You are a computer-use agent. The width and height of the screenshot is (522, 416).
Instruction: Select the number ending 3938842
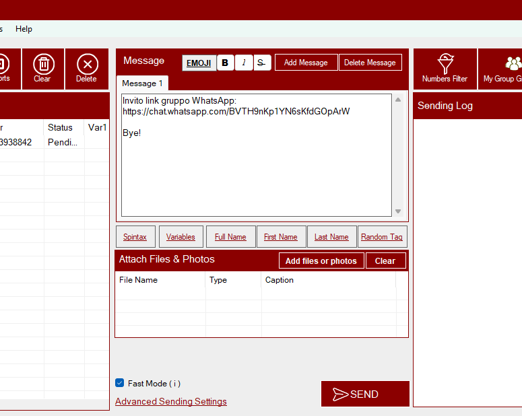click(x=15, y=142)
